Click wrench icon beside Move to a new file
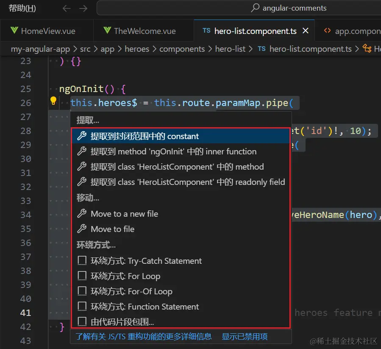Screen dimensions: 381x349 pos(82,214)
